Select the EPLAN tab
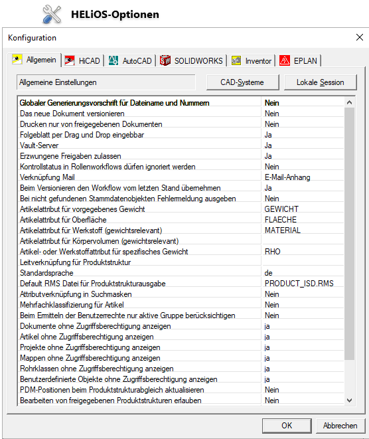This screenshot has width=369, height=439. 299,60
